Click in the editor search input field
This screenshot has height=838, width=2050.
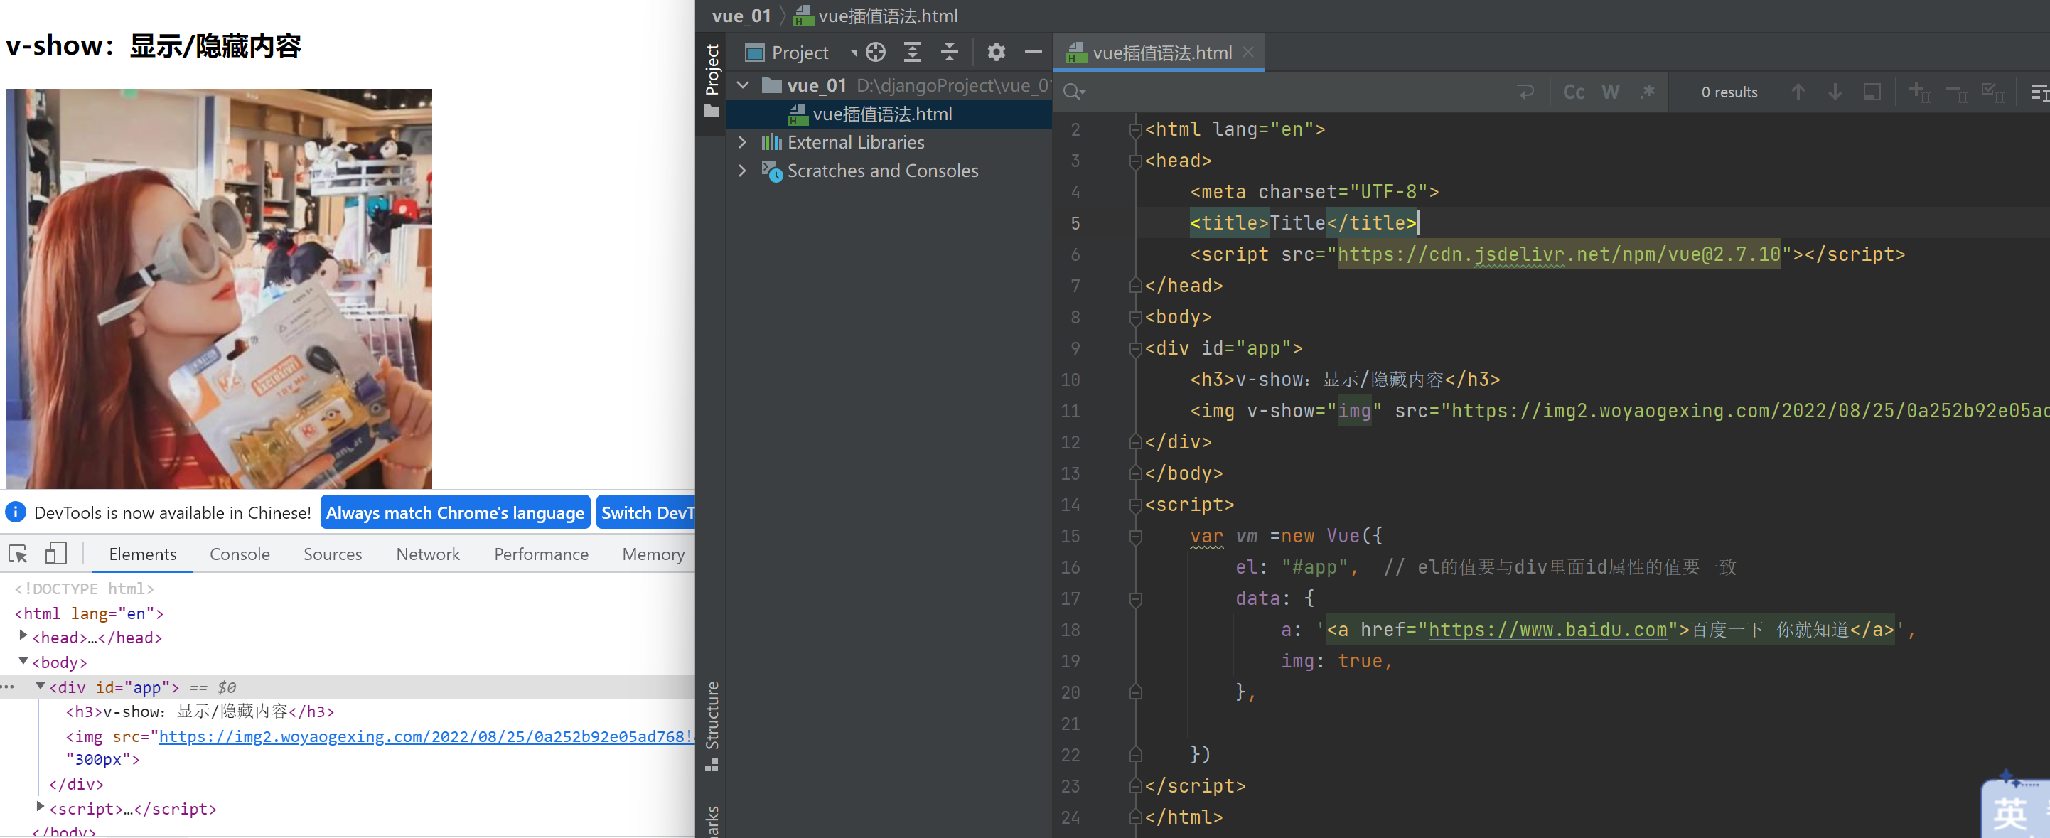[1297, 92]
